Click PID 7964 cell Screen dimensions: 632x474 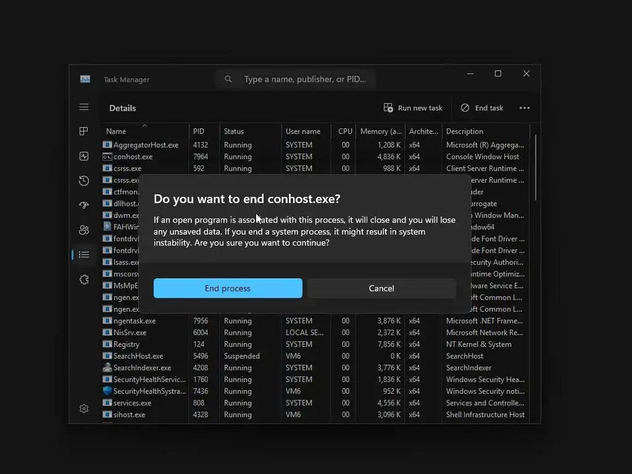click(201, 156)
